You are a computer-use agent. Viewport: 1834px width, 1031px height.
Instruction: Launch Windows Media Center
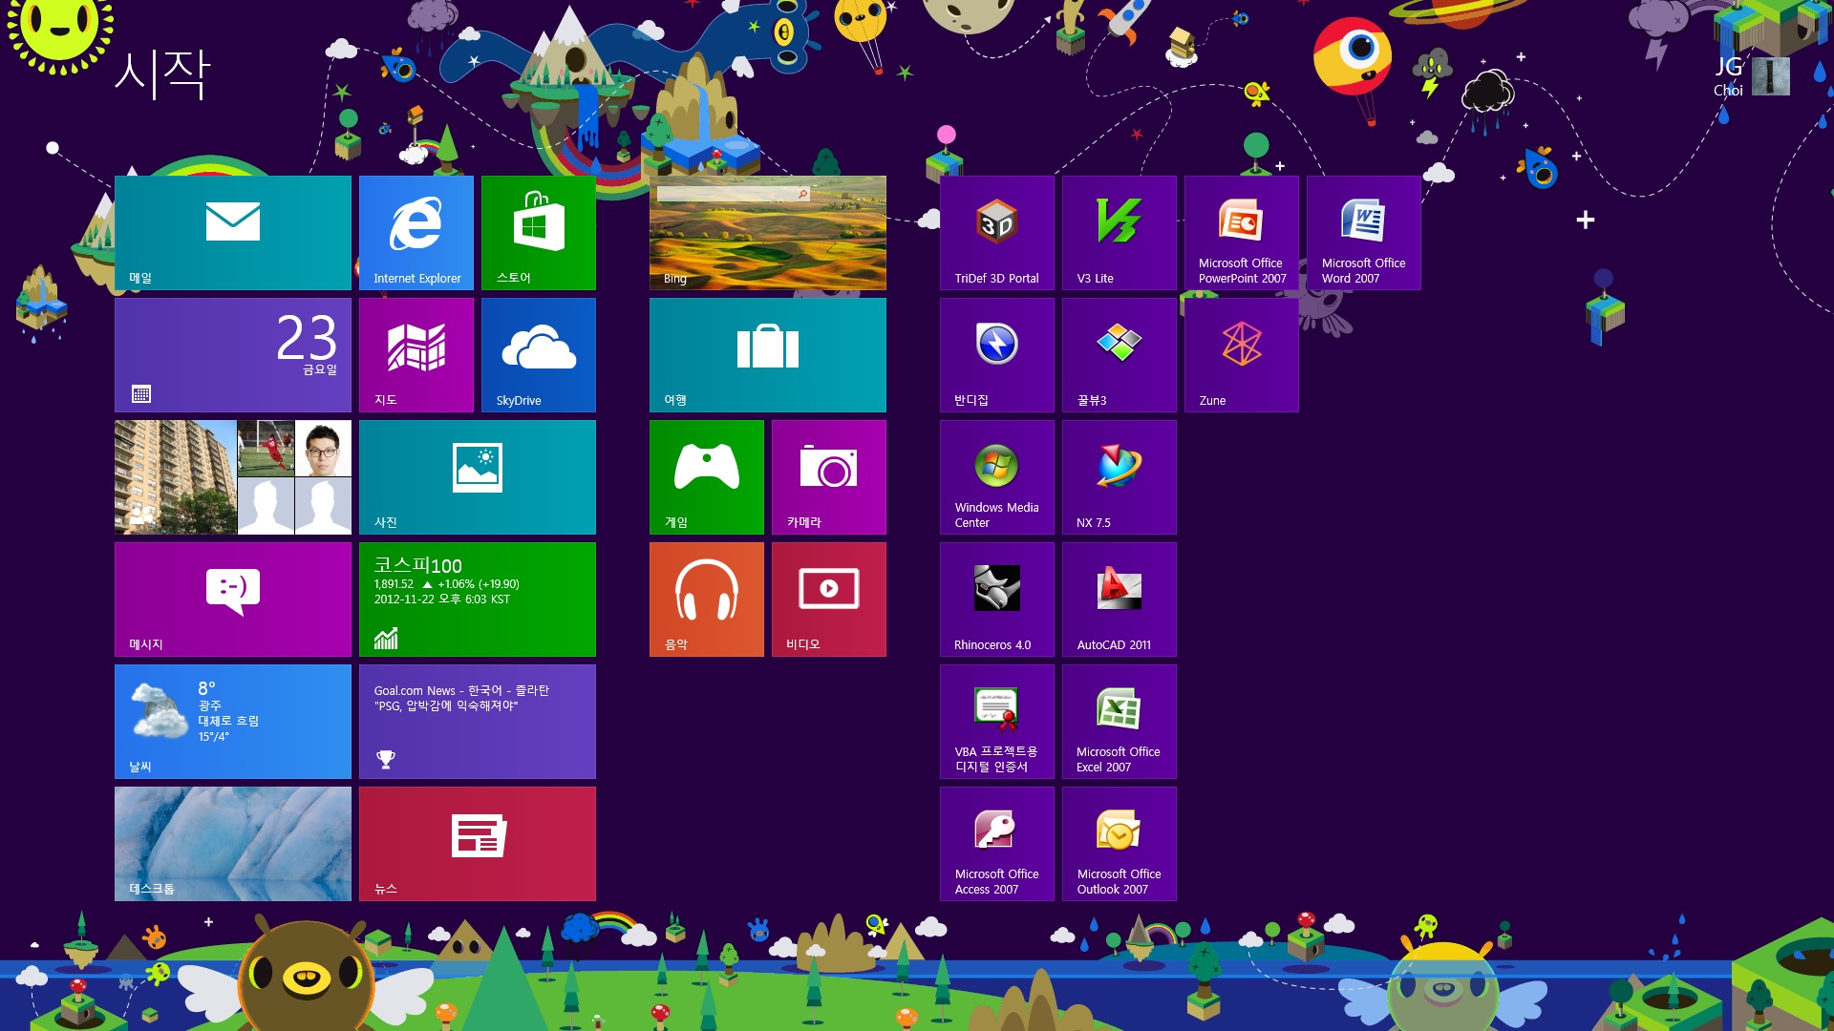(x=997, y=477)
